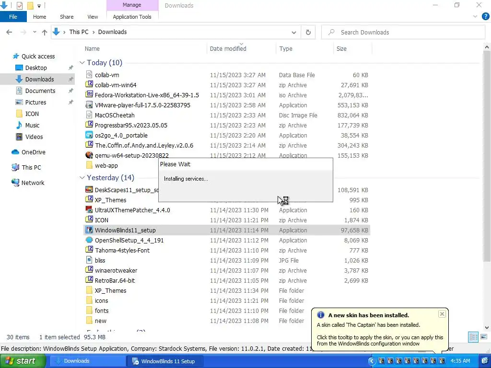Image resolution: width=491 pixels, height=368 pixels.
Task: Open Documents in the navigation pane
Action: click(x=40, y=91)
